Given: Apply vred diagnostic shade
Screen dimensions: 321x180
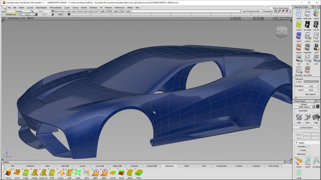Looking at the screenshot, I should click(316, 47).
